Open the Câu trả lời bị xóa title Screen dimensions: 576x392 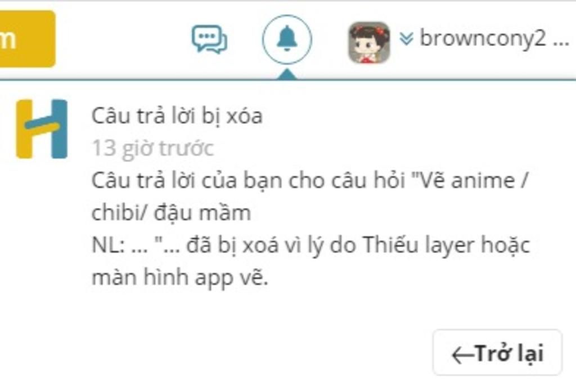coord(177,116)
